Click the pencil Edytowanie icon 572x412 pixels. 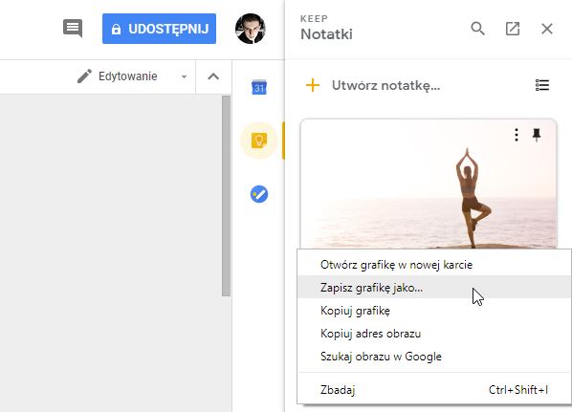[x=84, y=76]
